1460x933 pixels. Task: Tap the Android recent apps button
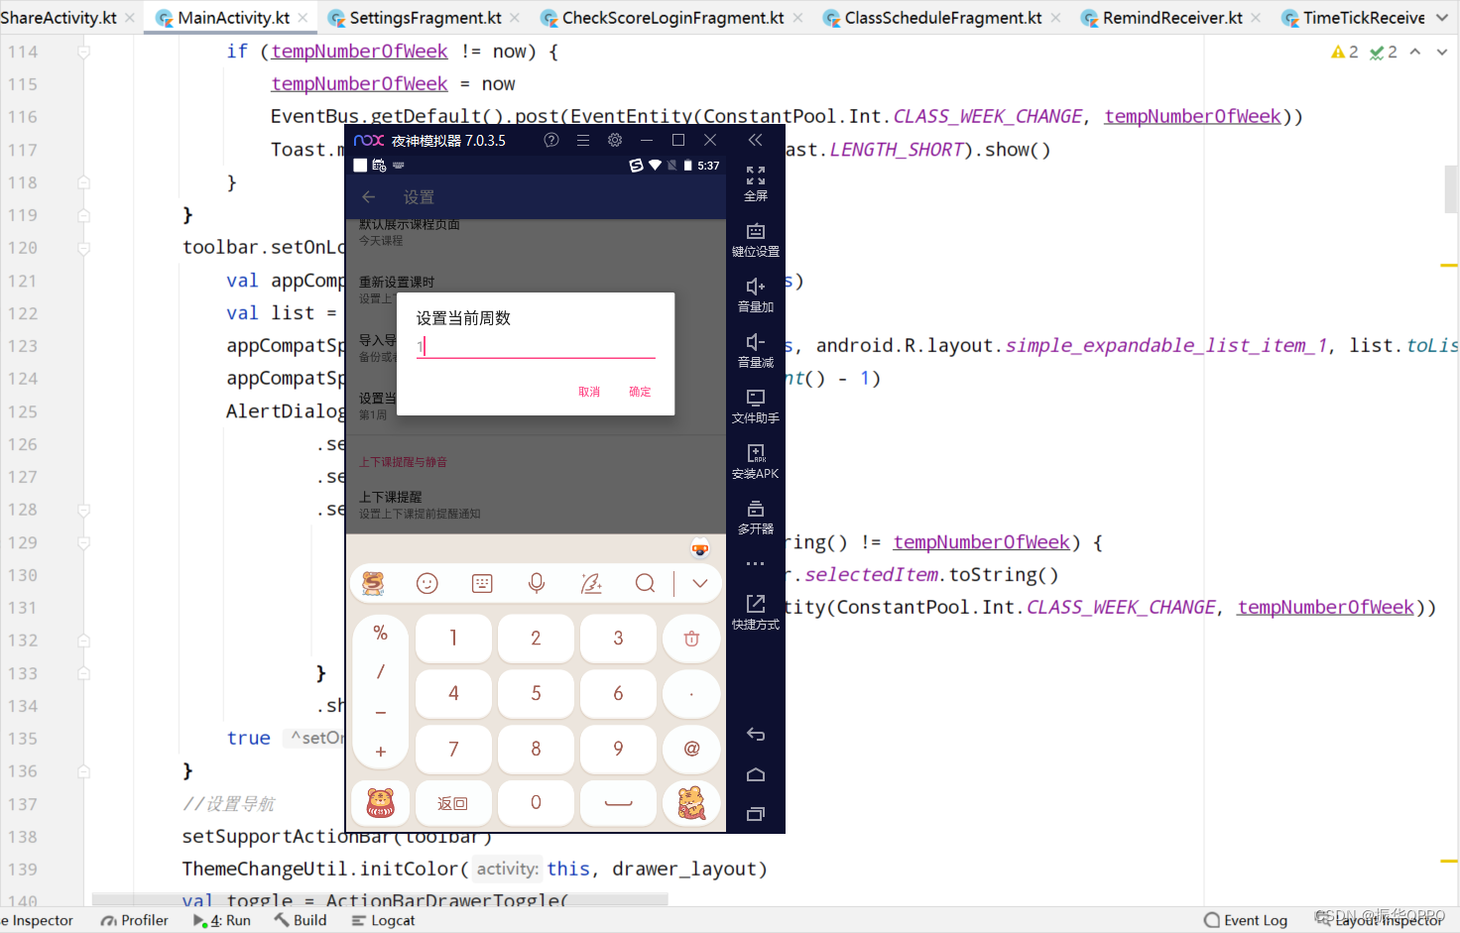pyautogui.click(x=756, y=814)
